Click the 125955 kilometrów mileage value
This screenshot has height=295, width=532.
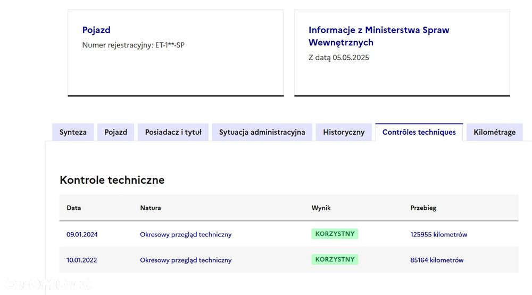438,234
